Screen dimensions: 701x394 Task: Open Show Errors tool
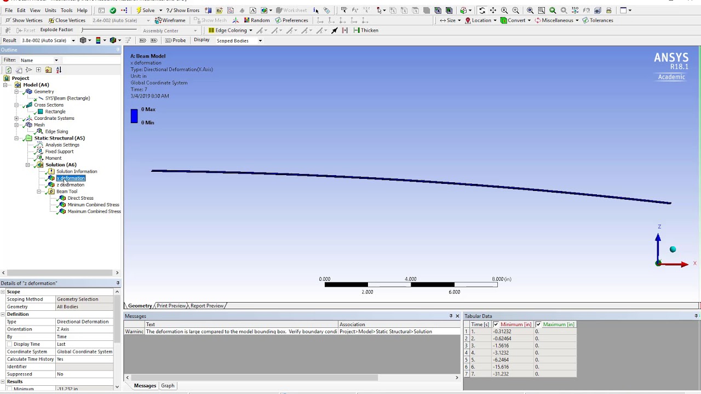click(x=183, y=10)
